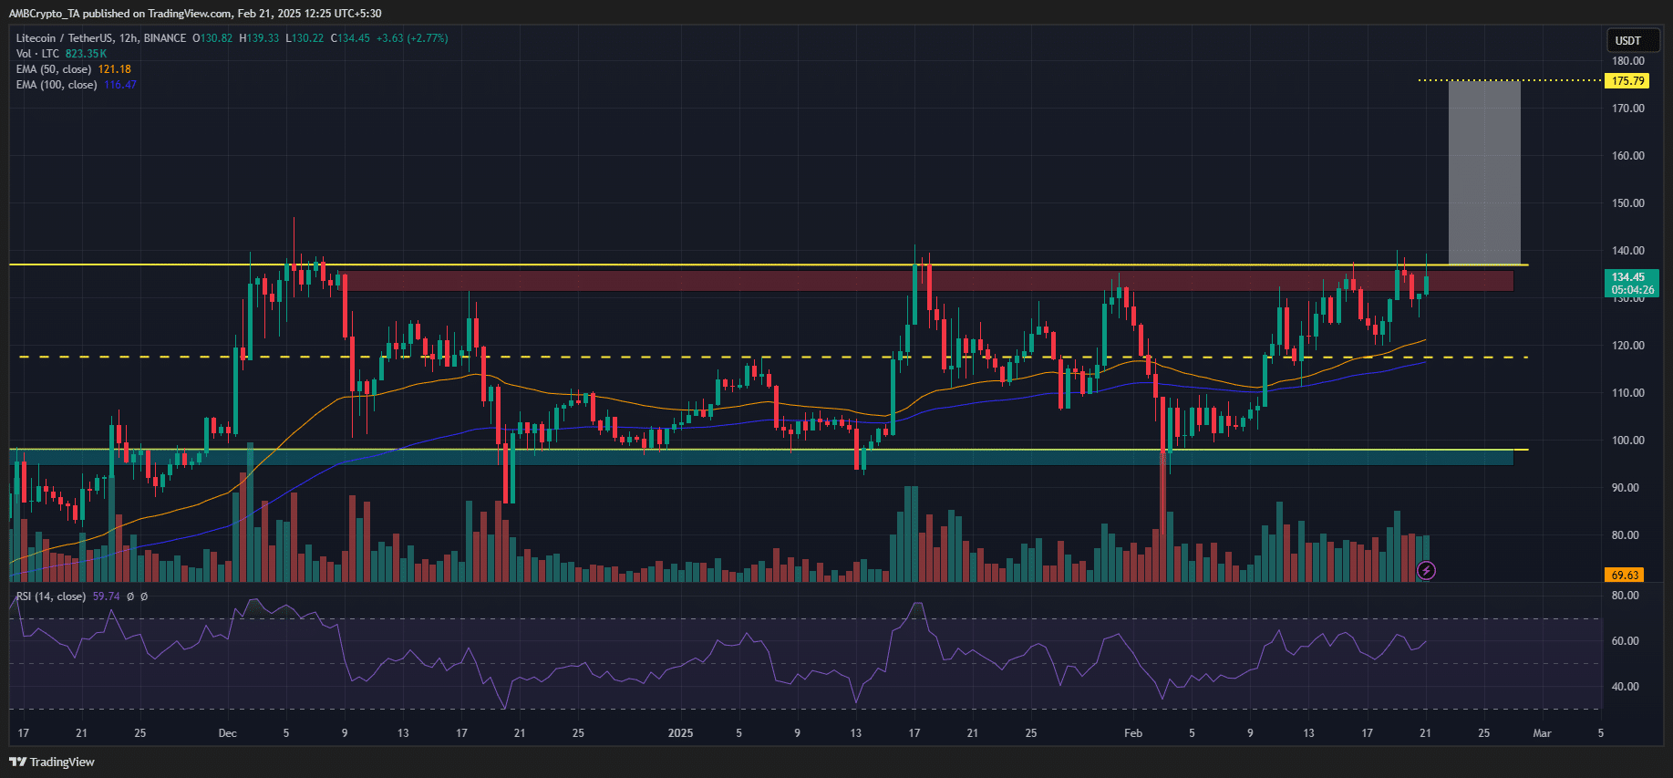Click the 121.18 EMA 50 value
The height and width of the screenshot is (778, 1673).
pos(115,69)
